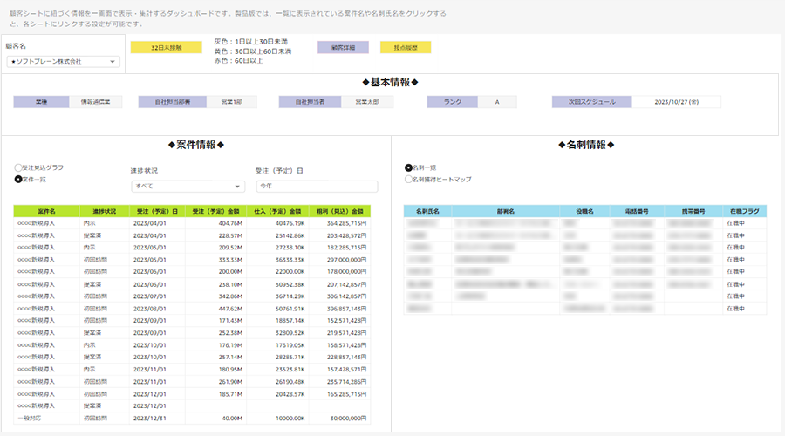Click the 自社担当部署 label
Viewport: 785px width, 436px height.
coord(172,102)
